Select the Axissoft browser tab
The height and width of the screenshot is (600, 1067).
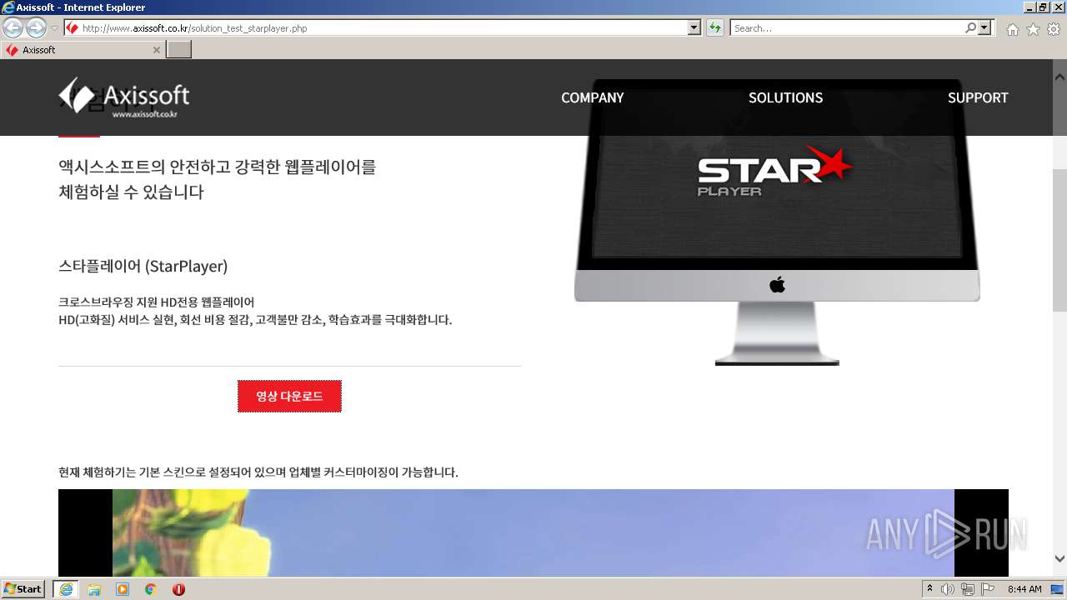83,50
